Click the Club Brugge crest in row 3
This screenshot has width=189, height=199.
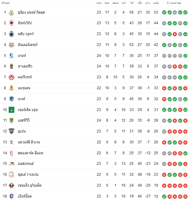(x=11, y=34)
